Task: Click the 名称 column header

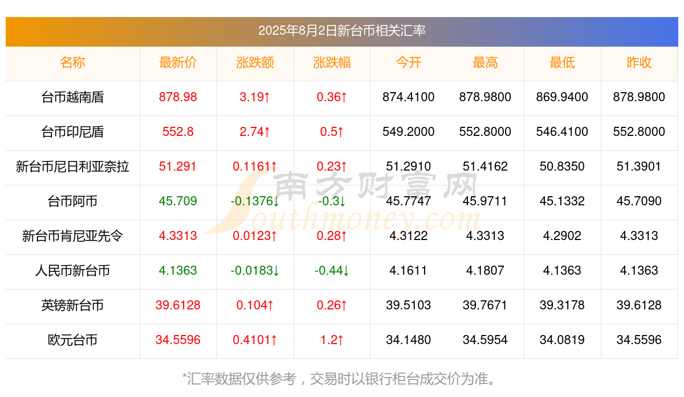Action: 72,63
